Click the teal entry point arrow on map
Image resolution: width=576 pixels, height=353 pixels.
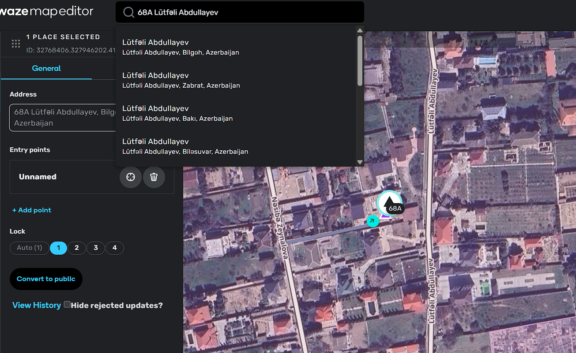[373, 221]
